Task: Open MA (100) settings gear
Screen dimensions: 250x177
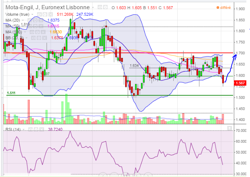Action: tap(37, 32)
